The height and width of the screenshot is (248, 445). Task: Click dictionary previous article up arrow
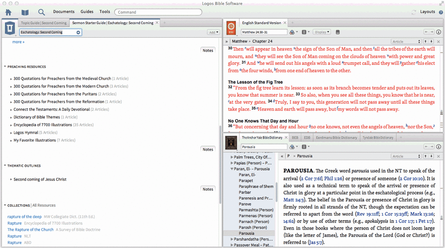coord(425,156)
